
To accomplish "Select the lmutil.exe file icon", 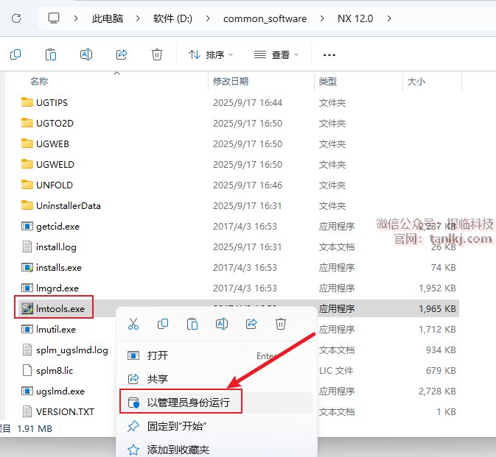I will coord(27,330).
